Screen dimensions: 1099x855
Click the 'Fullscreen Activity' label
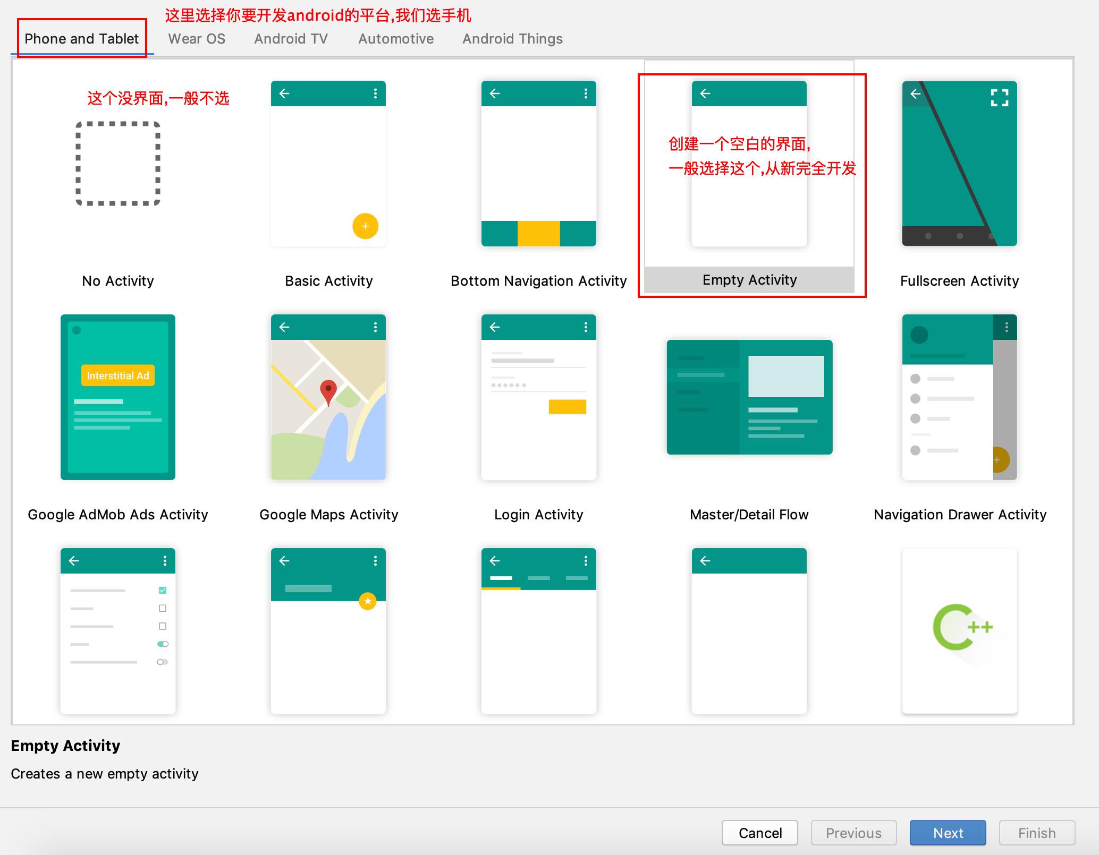960,281
